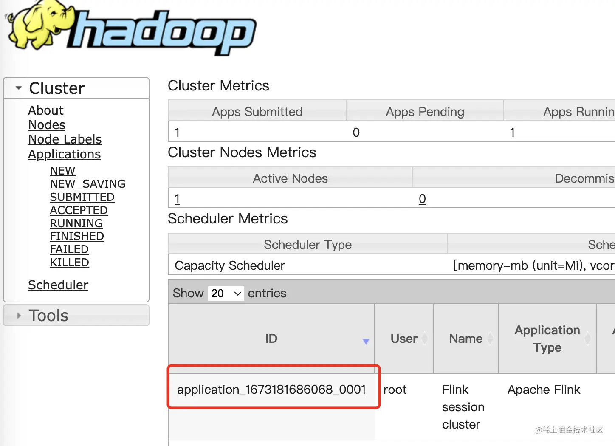615x446 pixels.
Task: Click the Scheduler Type column header
Action: [x=308, y=244]
